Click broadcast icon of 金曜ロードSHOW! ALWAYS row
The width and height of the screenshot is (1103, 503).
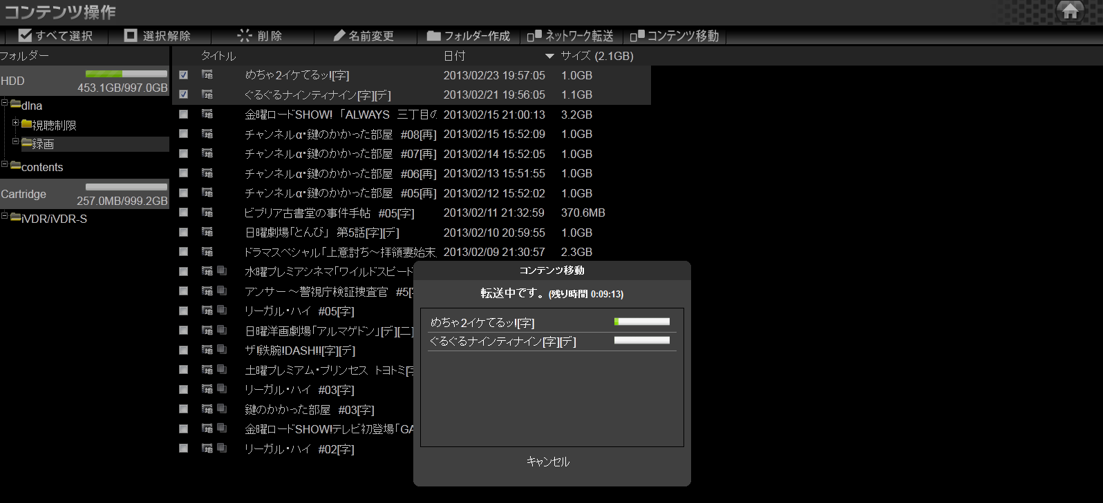pos(207,114)
